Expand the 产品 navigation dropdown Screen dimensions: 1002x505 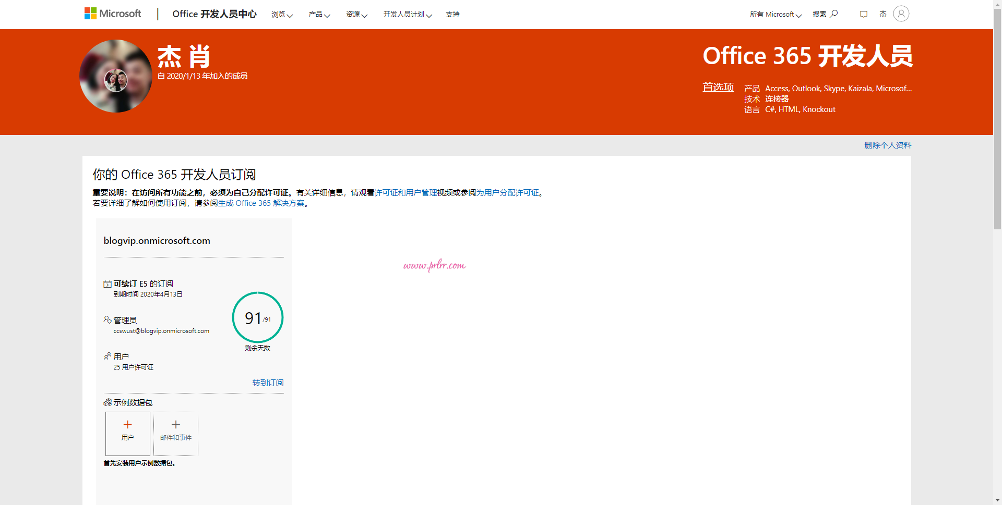coord(319,15)
